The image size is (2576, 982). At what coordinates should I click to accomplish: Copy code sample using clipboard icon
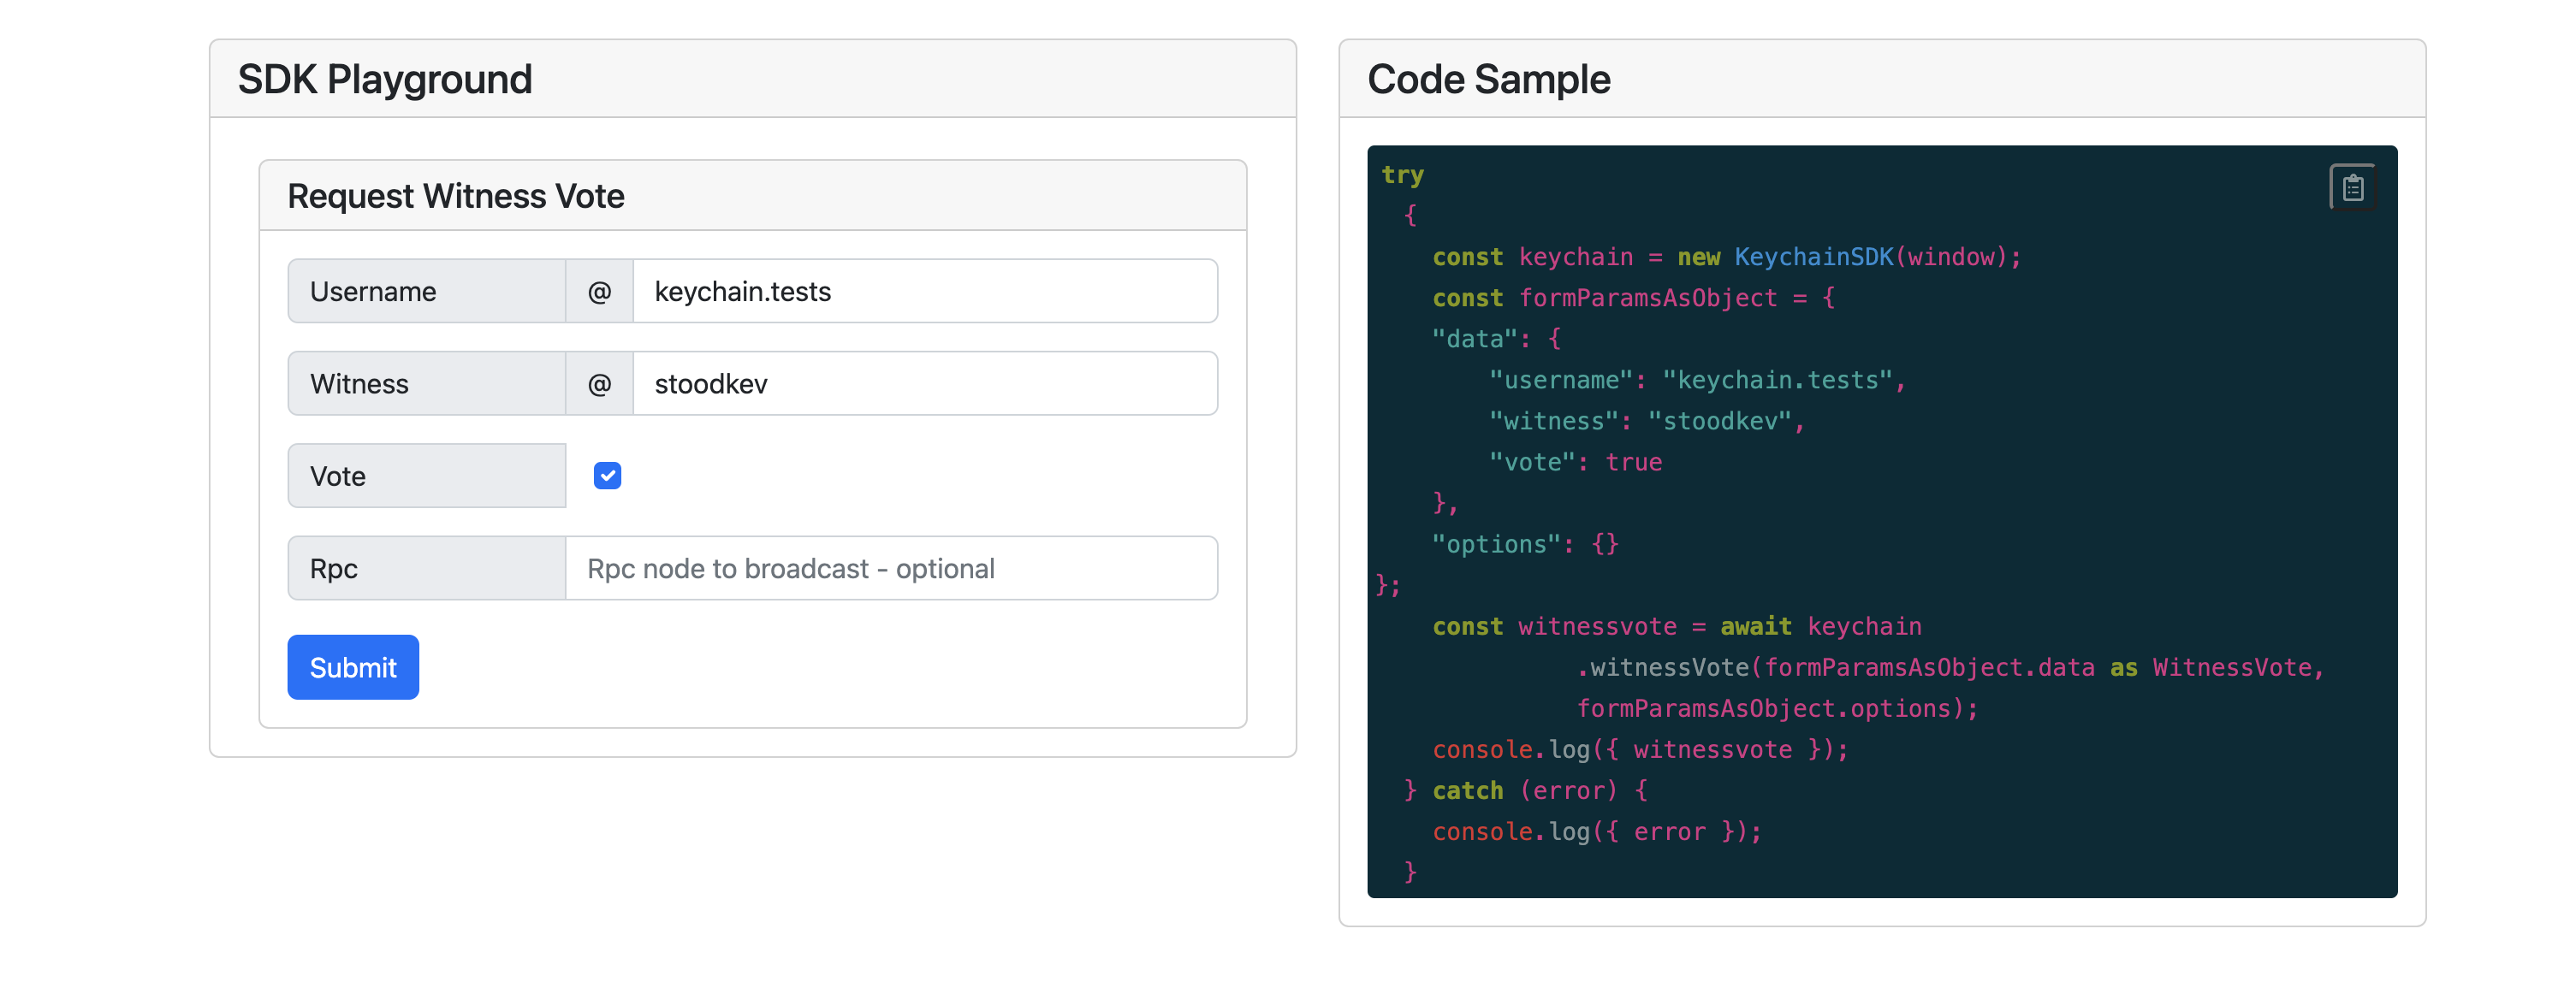(2352, 187)
